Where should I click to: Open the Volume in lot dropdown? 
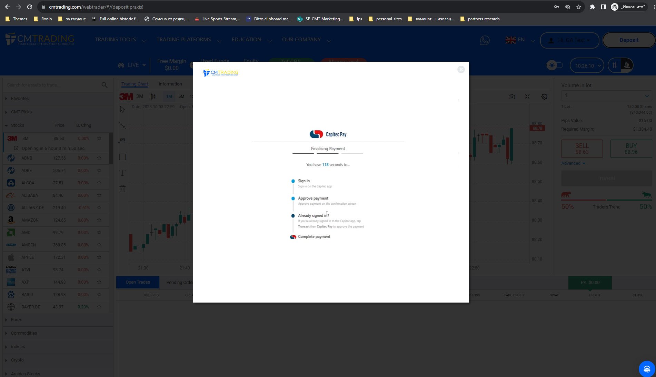[x=606, y=95]
